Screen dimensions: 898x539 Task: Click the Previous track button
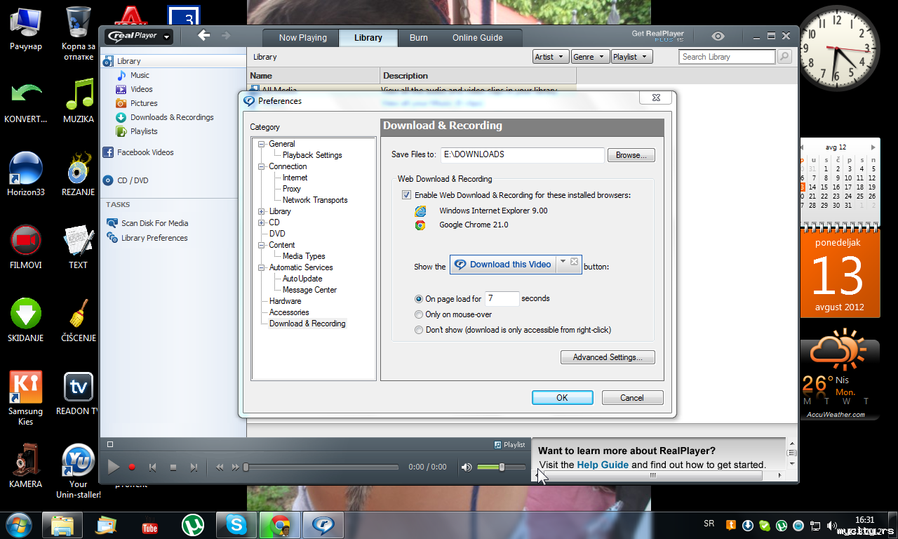coord(152,467)
